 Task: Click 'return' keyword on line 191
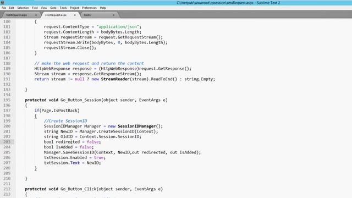(x=42, y=79)
